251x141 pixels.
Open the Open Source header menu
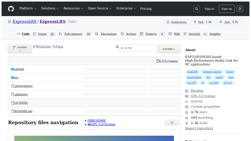tap(99, 8)
